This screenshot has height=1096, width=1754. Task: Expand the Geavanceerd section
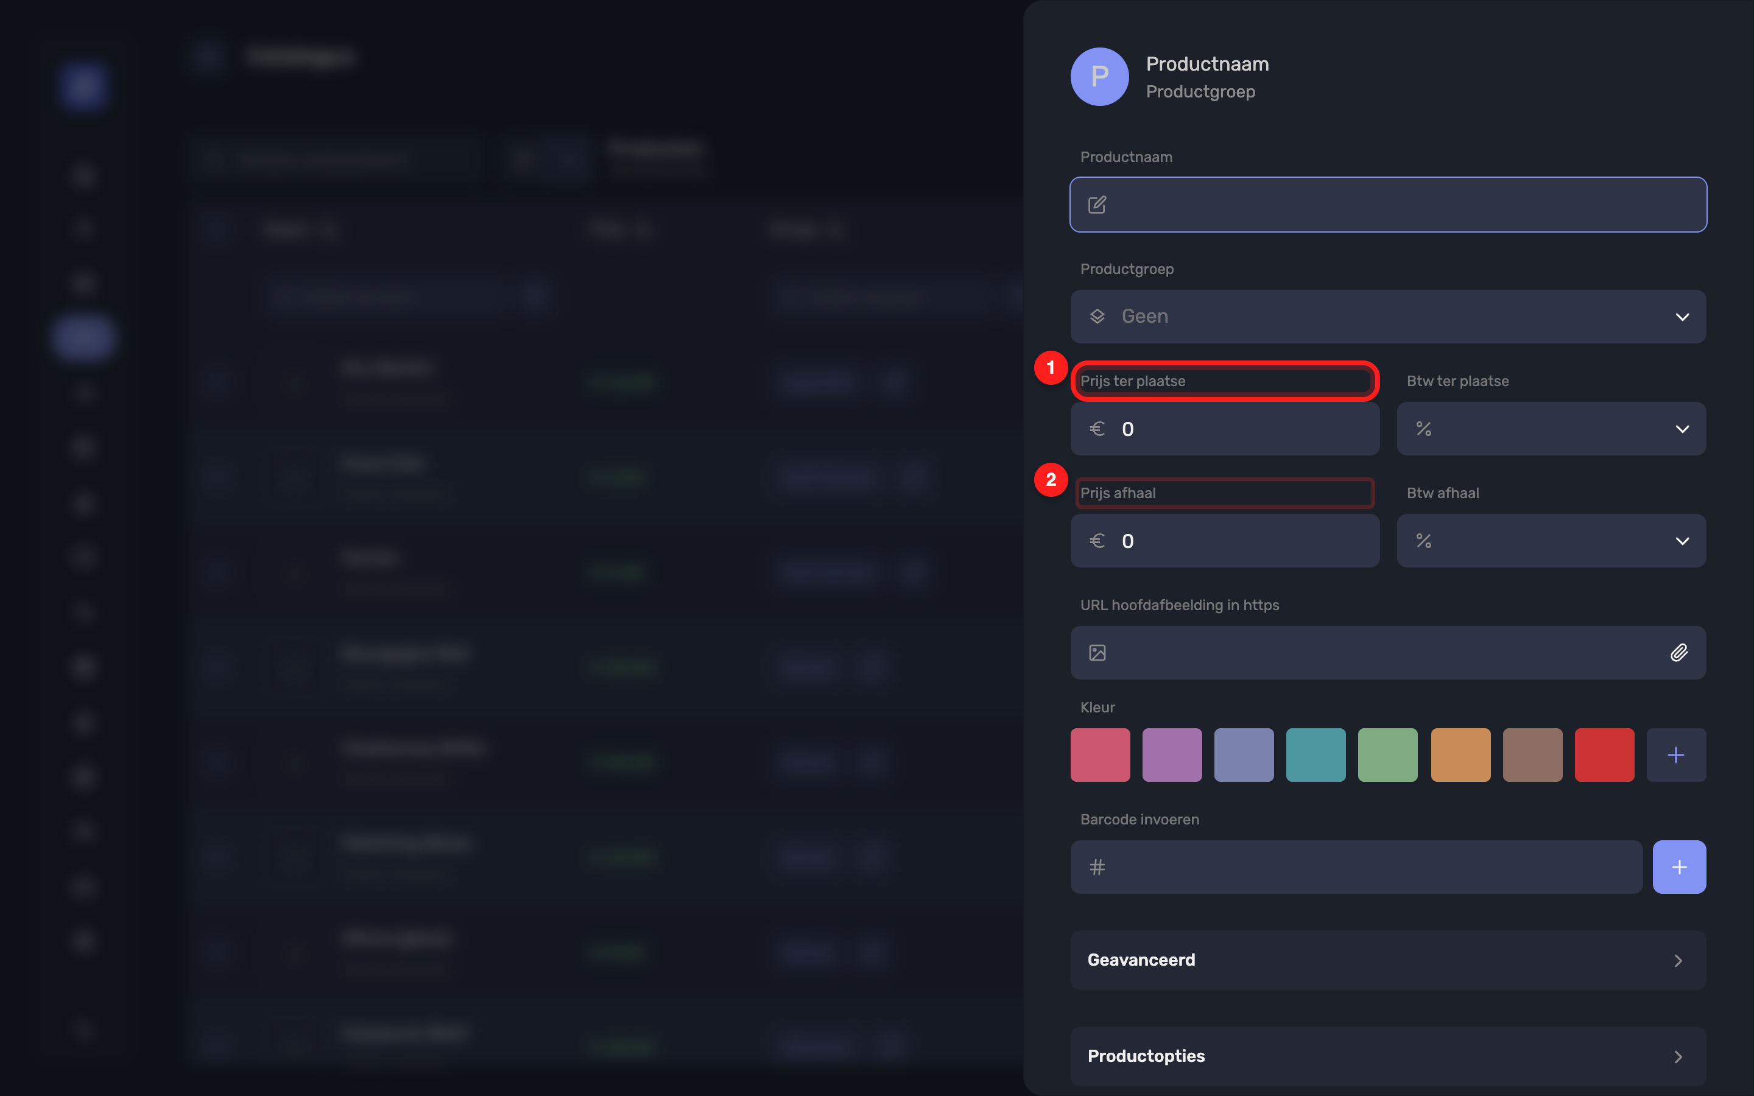[1388, 960]
